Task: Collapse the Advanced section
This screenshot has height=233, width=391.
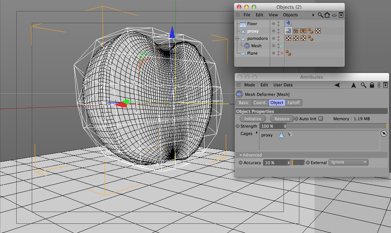Action: (241, 155)
